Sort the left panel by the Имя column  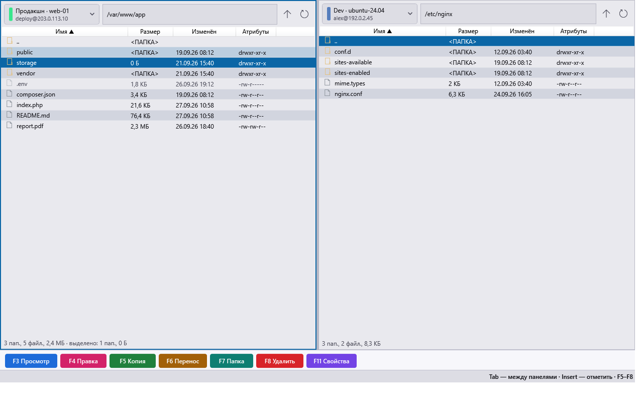[65, 32]
